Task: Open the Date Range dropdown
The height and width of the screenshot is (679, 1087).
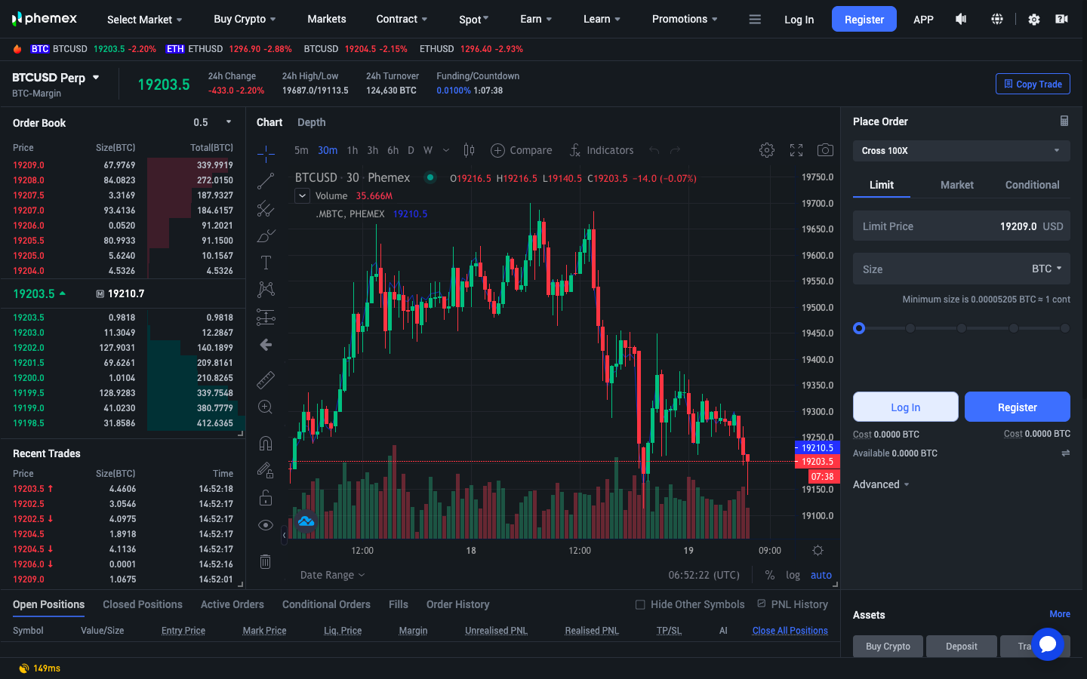Action: click(332, 575)
